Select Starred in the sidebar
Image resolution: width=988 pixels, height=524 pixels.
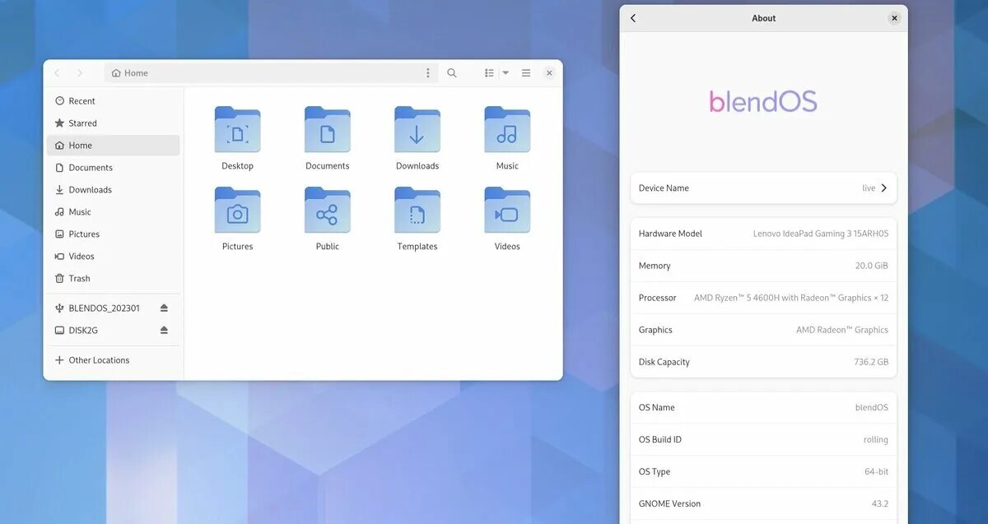(114, 123)
